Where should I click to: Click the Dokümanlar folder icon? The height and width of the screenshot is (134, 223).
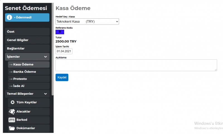click(x=12, y=128)
